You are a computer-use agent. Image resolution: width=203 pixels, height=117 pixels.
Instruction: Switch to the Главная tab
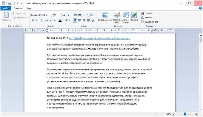(18, 8)
